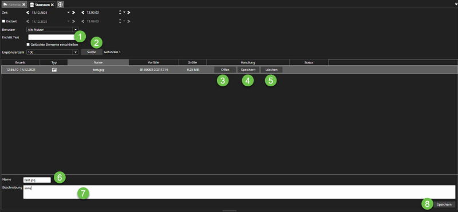Focus the Enthält Text input field
Image resolution: width=458 pixels, height=212 pixels.
coord(52,37)
